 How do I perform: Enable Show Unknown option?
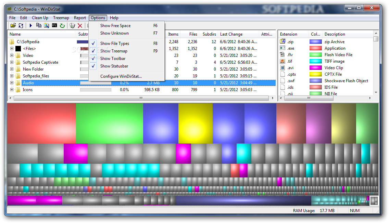tap(126, 33)
